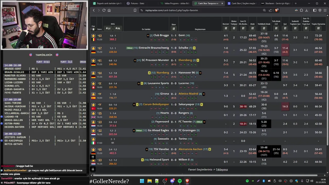329x185 pixels.
Task: Toggle favorite star for Girona match
Action: 93,94
